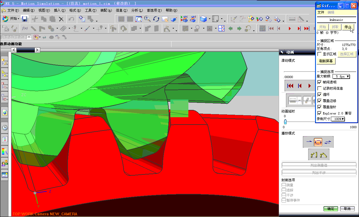Toggle the Explorer 2.0 兼容 checkbox

click(320, 113)
